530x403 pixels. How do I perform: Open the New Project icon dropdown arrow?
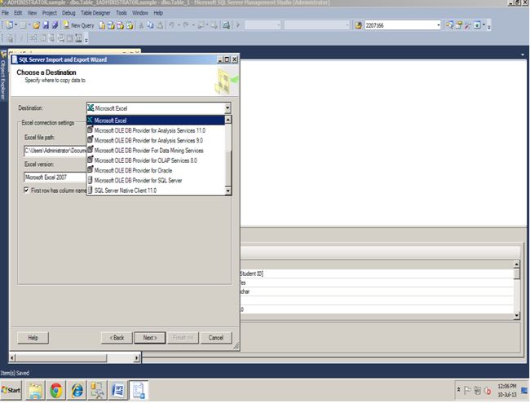(15, 25)
